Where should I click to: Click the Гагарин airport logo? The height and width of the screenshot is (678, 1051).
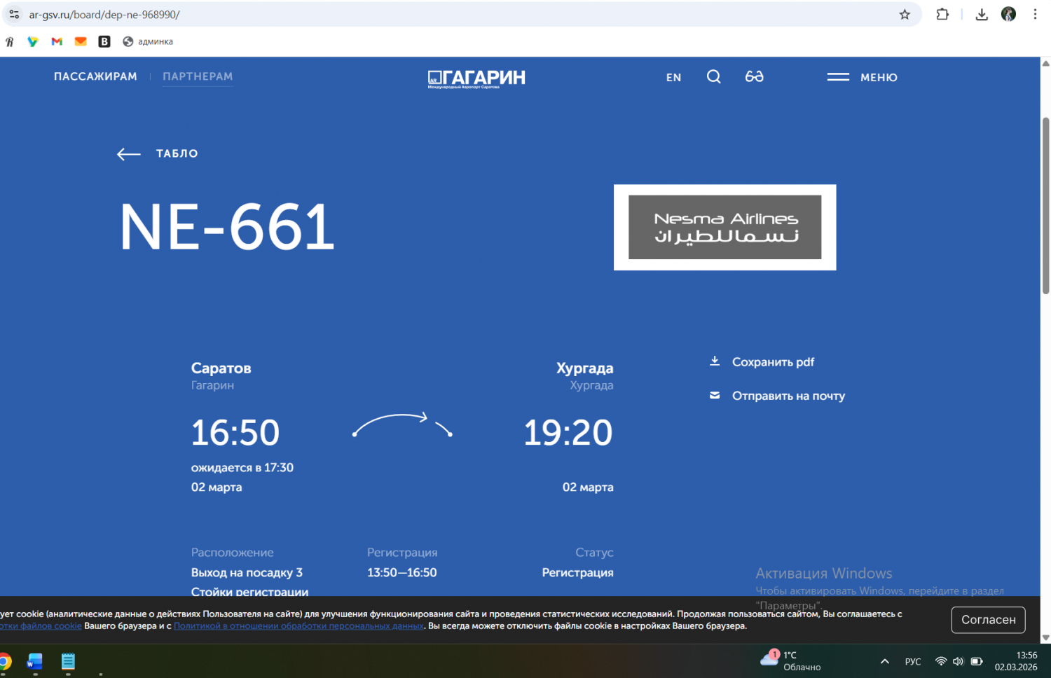(x=476, y=78)
